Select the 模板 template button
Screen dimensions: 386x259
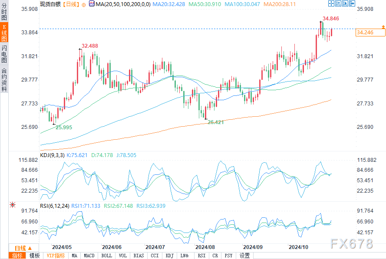(x=35, y=256)
